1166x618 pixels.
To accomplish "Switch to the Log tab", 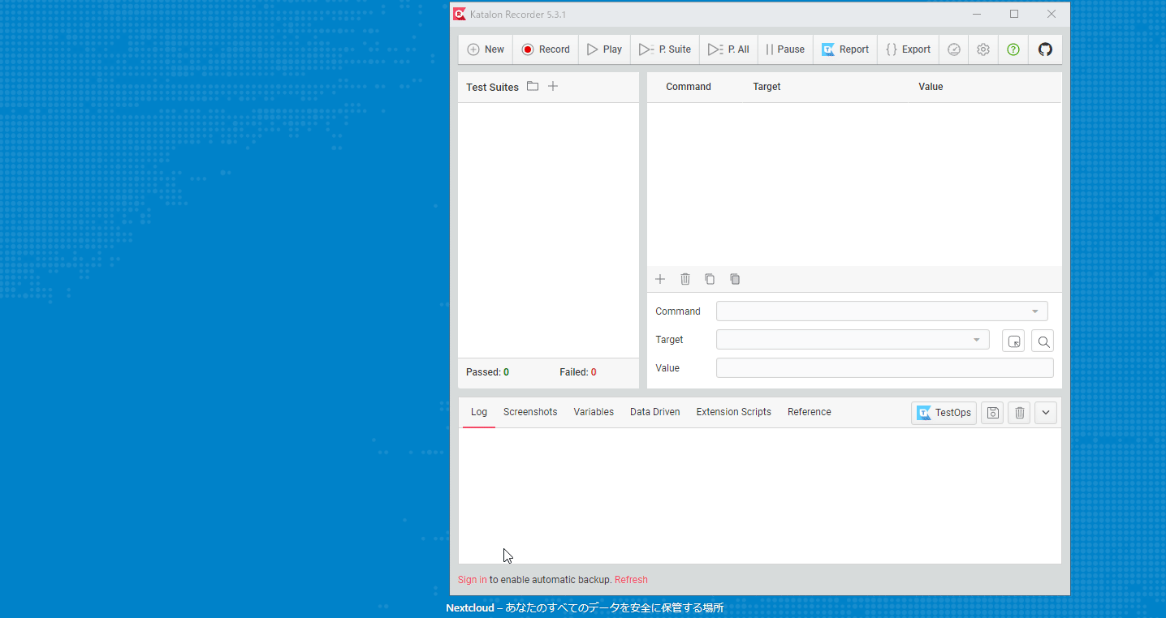I will (x=479, y=412).
